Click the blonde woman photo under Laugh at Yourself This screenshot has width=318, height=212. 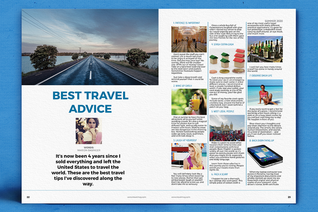click(x=189, y=156)
